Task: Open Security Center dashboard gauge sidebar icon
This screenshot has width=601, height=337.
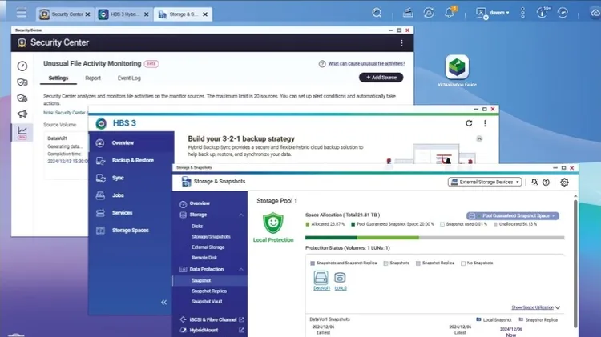Action: pos(22,66)
